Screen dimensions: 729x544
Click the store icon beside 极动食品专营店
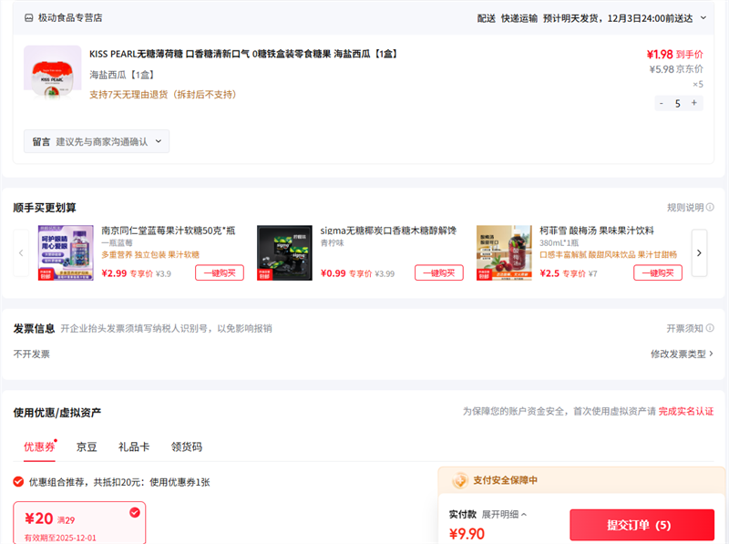click(28, 17)
